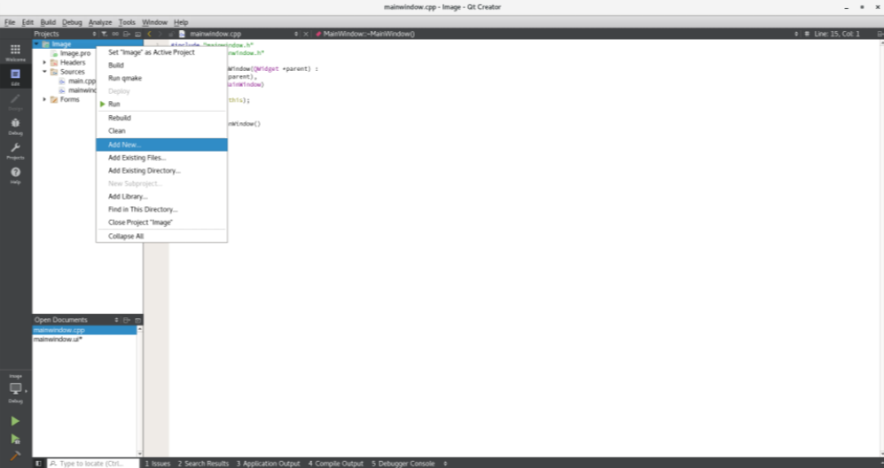Go back in editor navigation history
The image size is (884, 468).
[149, 34]
